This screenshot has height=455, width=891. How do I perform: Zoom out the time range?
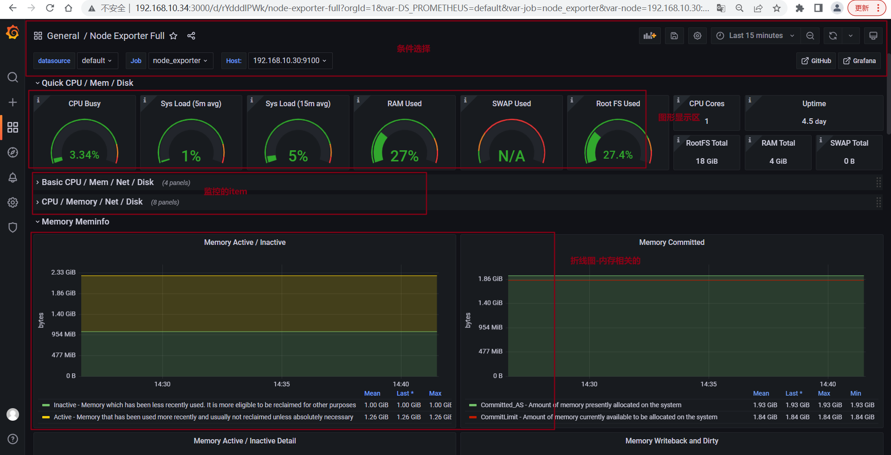click(810, 36)
